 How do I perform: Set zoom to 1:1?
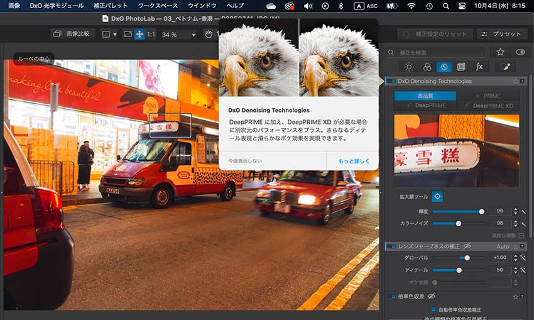[151, 35]
